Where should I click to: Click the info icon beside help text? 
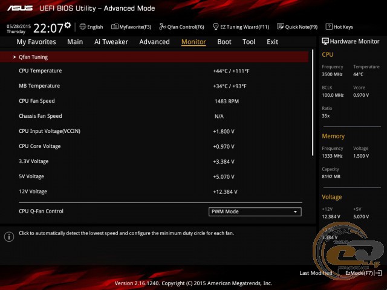(x=9, y=237)
